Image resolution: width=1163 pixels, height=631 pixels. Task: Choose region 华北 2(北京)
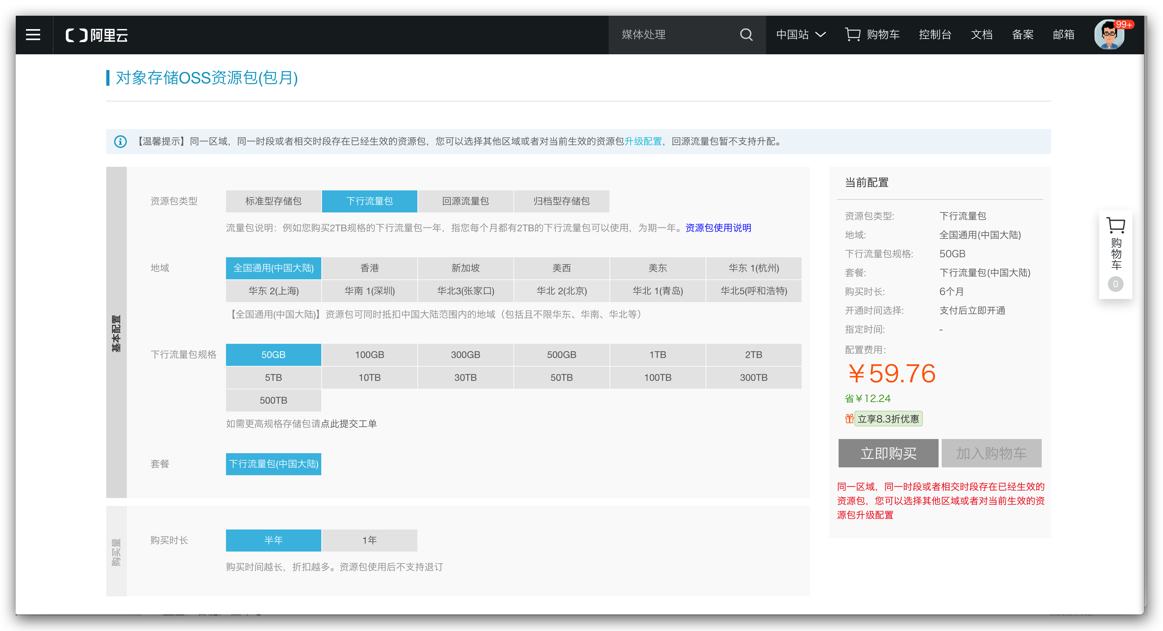click(561, 291)
